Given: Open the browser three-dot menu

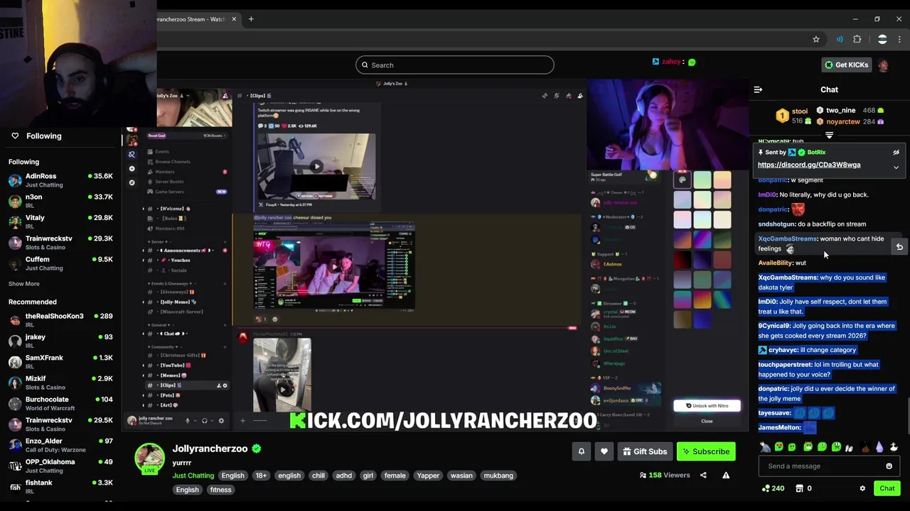Looking at the screenshot, I should 899,39.
